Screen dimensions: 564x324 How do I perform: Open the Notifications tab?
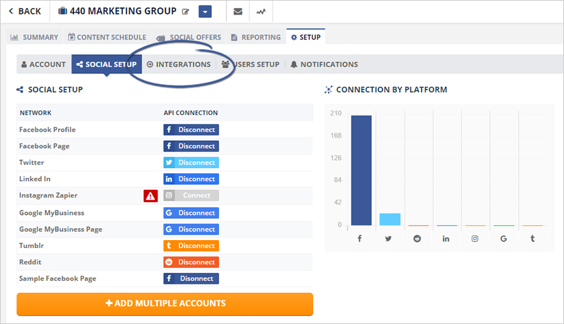pyautogui.click(x=324, y=64)
